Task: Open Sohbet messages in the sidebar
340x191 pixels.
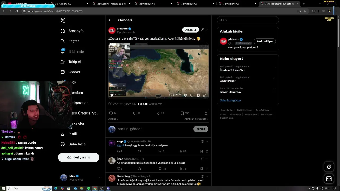Action: pos(70,72)
